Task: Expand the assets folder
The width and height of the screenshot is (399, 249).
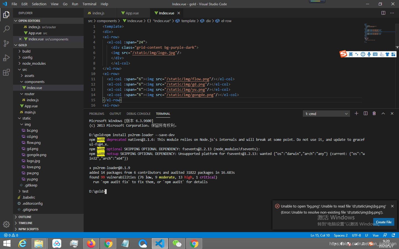Action: (48, 76)
